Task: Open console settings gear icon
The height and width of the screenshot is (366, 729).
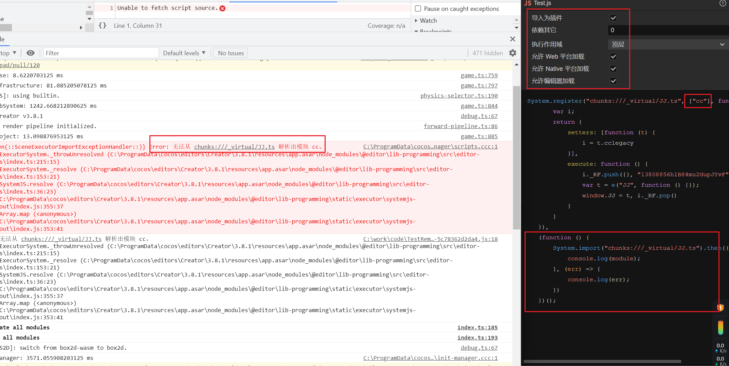Action: point(513,53)
